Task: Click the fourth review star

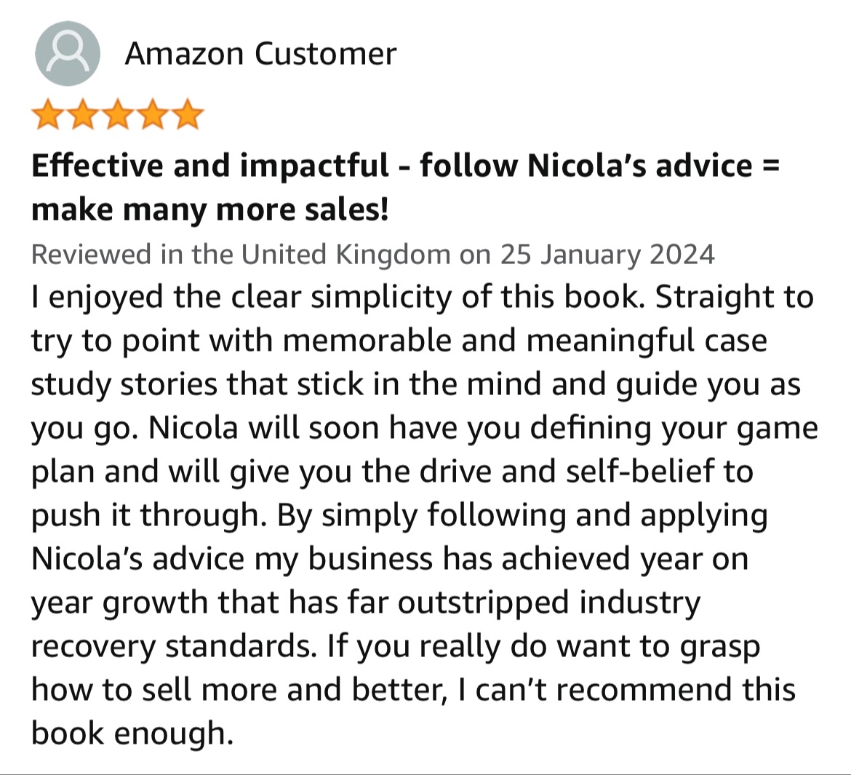Action: 153,114
